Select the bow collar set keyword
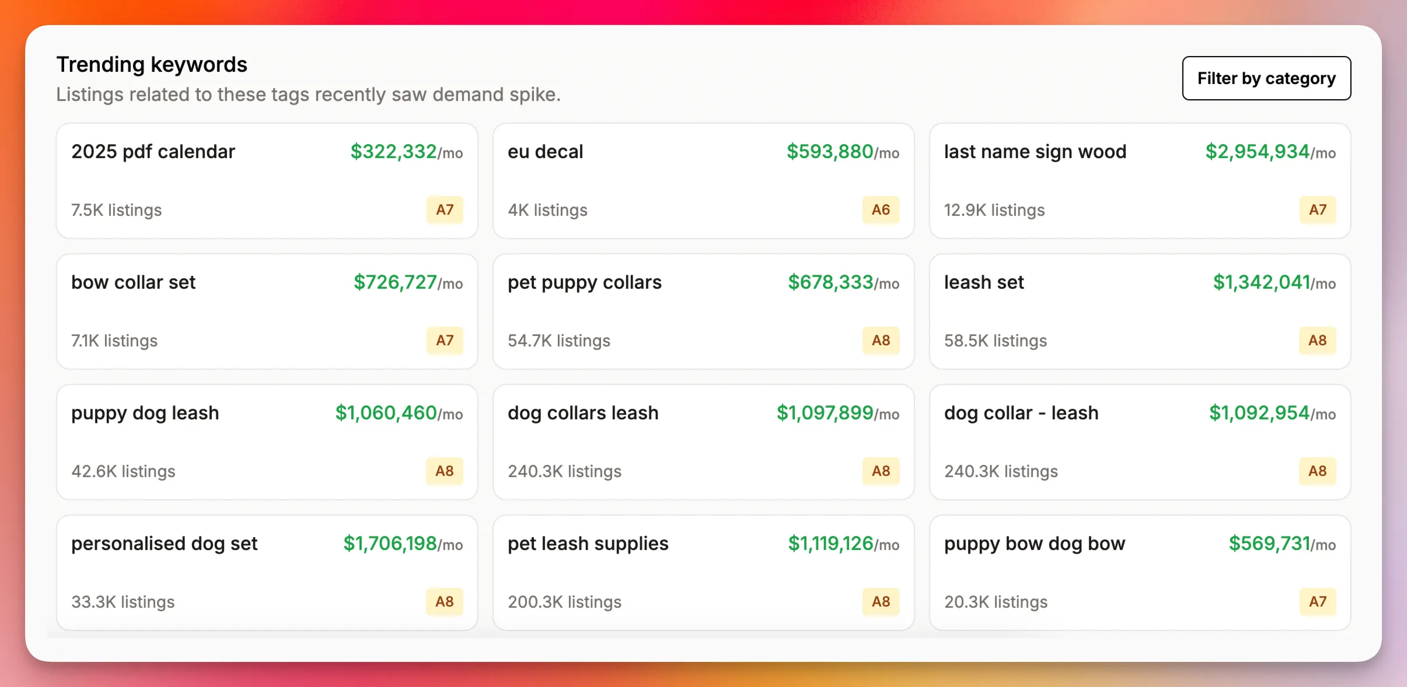The image size is (1407, 687). click(266, 311)
